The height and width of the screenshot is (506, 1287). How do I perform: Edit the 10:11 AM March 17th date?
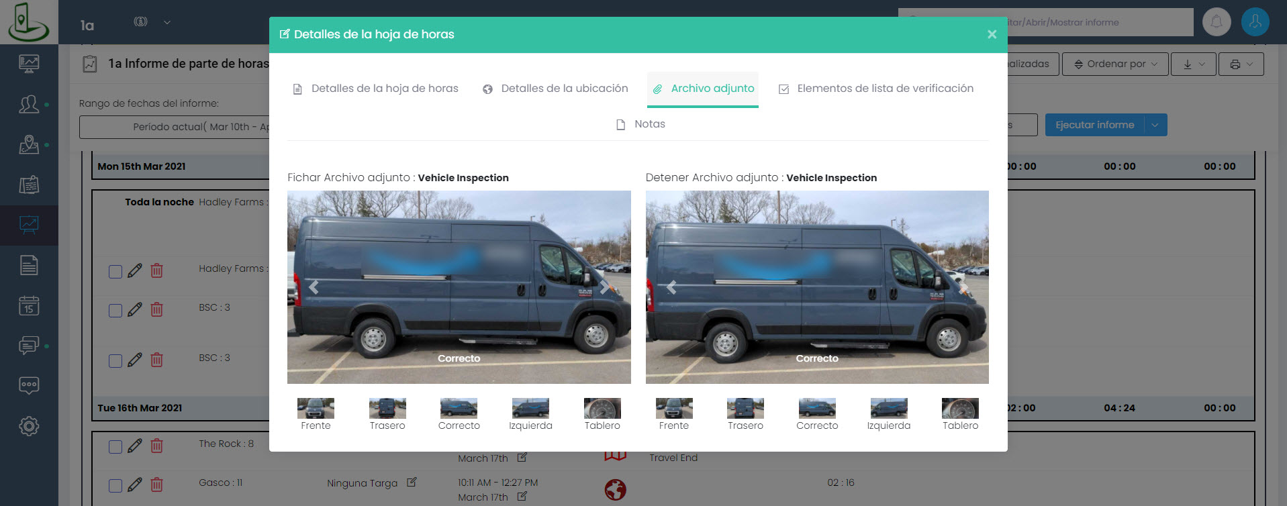tap(522, 497)
